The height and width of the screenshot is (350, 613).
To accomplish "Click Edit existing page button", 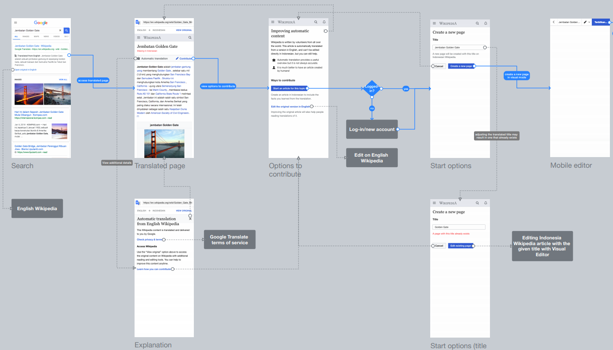I will click(461, 246).
